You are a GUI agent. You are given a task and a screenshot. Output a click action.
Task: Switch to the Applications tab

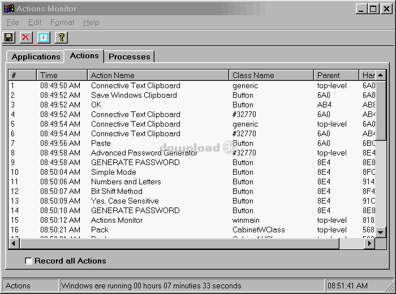36,57
